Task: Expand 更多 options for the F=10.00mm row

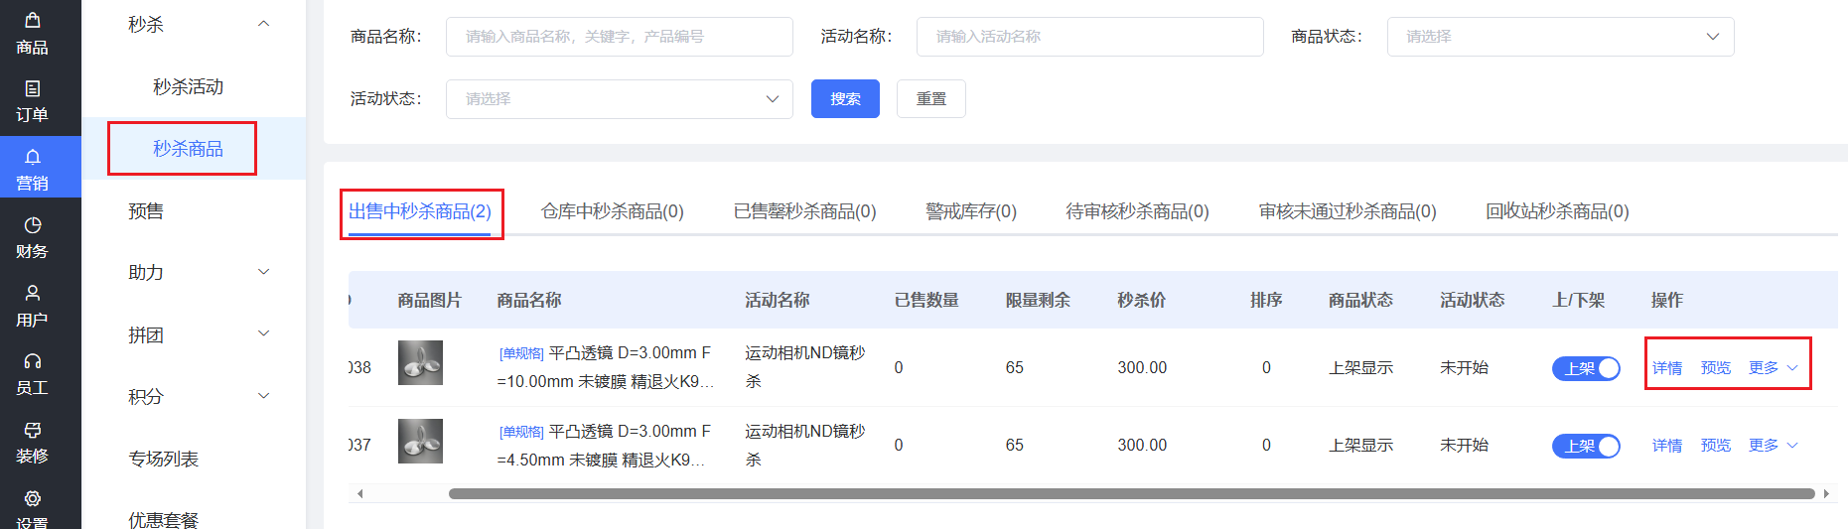Action: [1774, 368]
